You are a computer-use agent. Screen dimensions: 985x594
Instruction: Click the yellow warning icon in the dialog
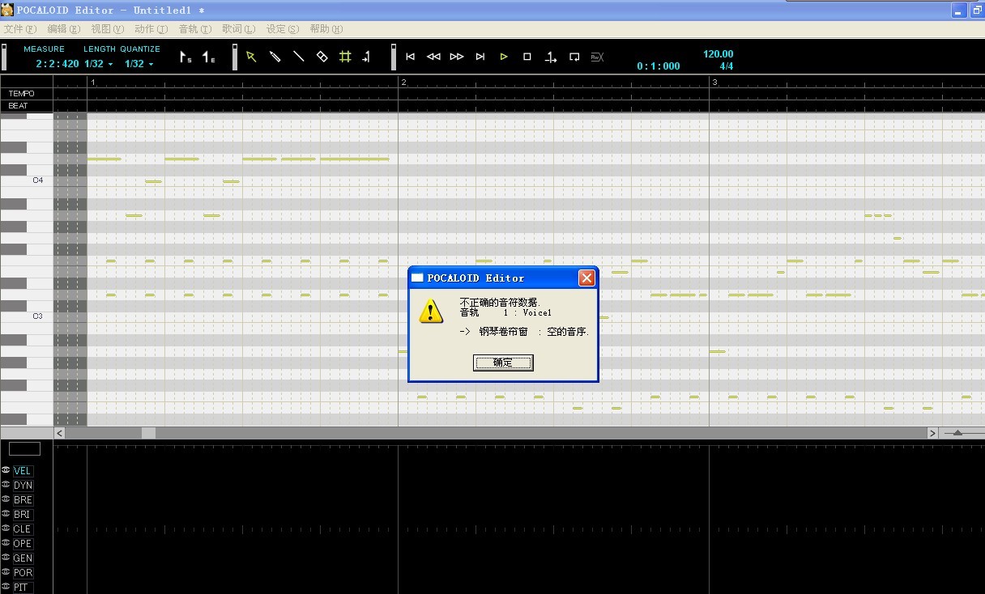431,311
